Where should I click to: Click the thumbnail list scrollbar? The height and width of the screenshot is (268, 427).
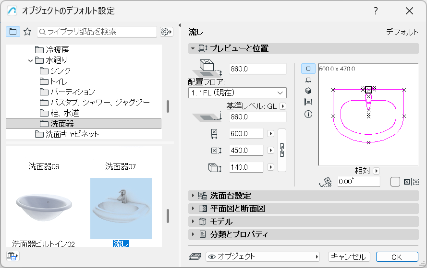click(168, 216)
